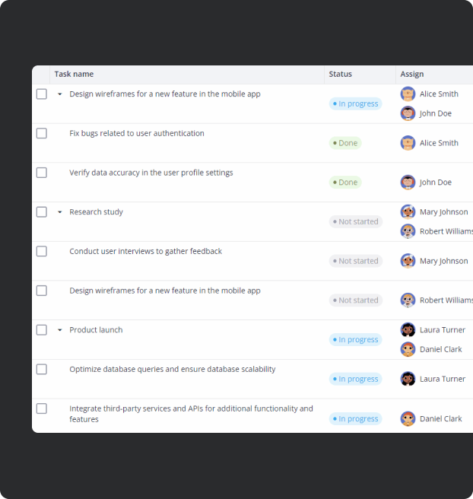473x499 pixels.
Task: Click the Status column header
Action: click(340, 74)
